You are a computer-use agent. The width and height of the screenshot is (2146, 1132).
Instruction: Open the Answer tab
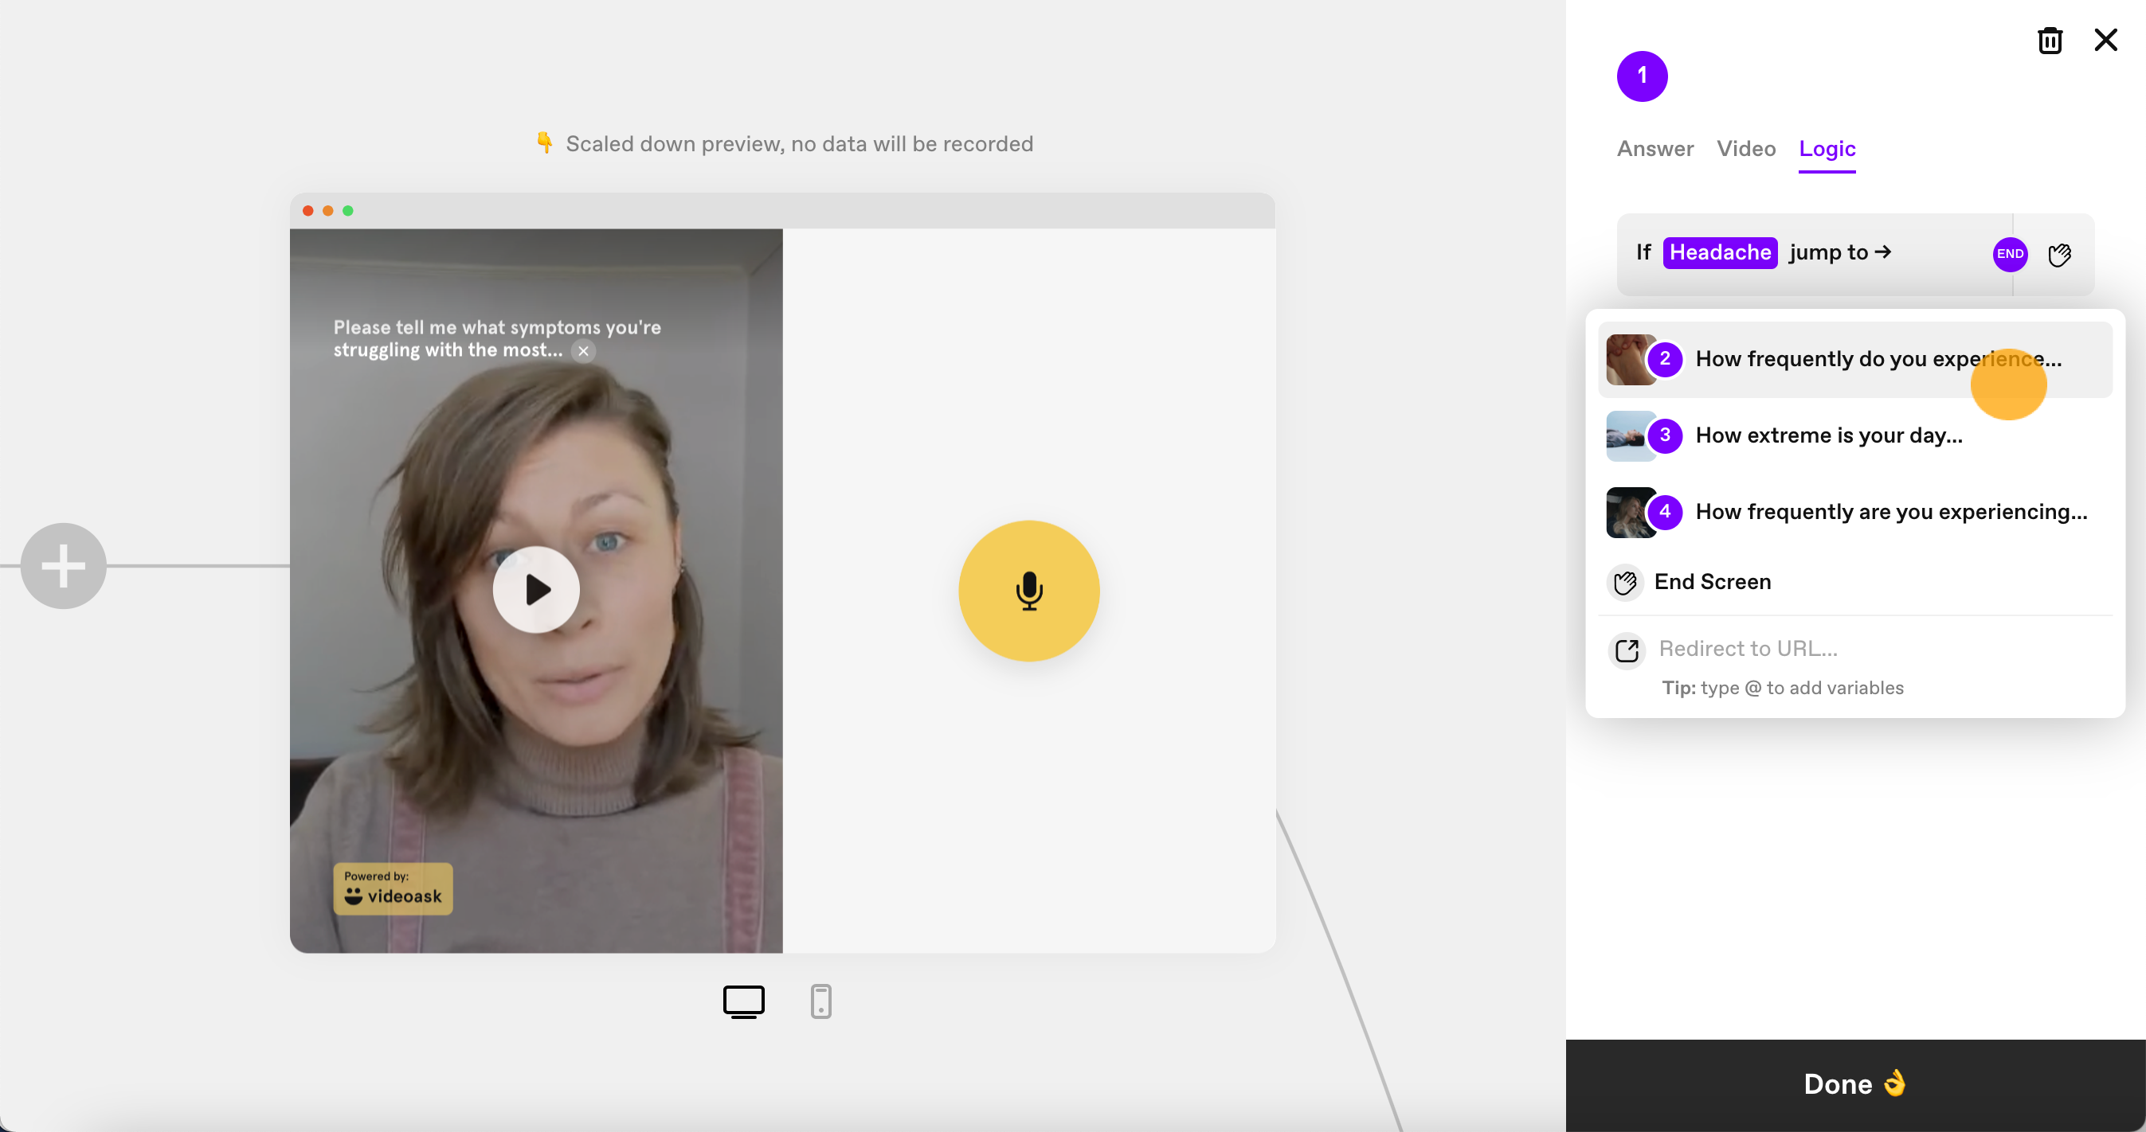pos(1655,149)
